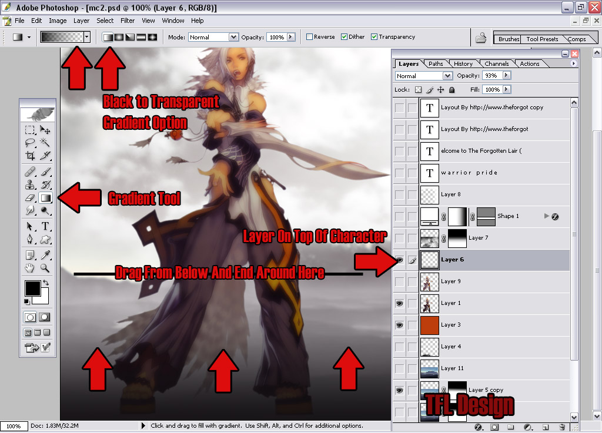The image size is (602, 433).
Task: Enable the Reverse checkbox
Action: tap(309, 37)
